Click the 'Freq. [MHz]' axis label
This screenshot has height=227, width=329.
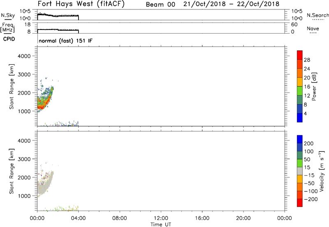pyautogui.click(x=7, y=28)
